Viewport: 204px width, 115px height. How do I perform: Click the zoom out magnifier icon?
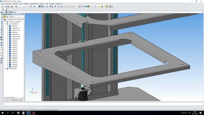[59, 6]
